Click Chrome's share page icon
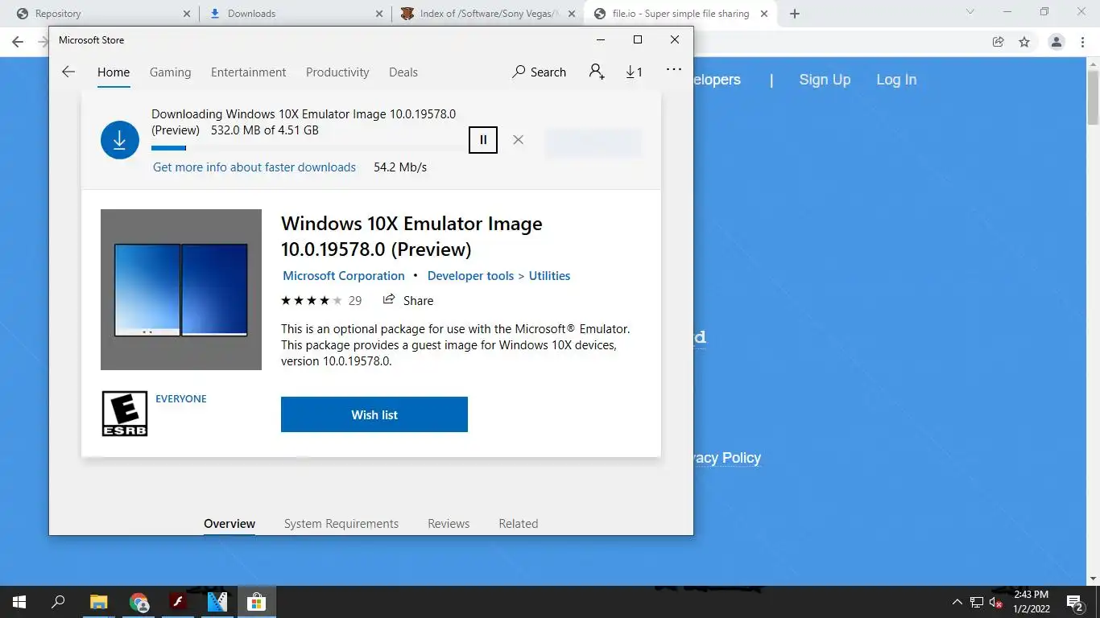 [x=999, y=42]
